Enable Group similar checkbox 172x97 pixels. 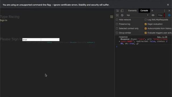(x=117, y=33)
